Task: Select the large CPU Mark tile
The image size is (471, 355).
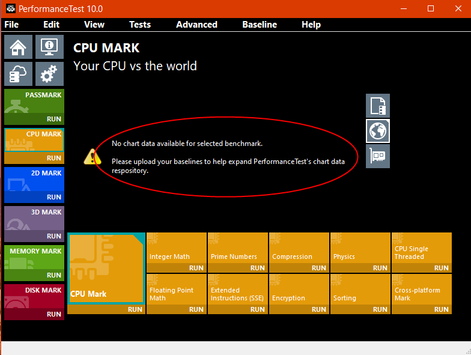Action: [106, 269]
